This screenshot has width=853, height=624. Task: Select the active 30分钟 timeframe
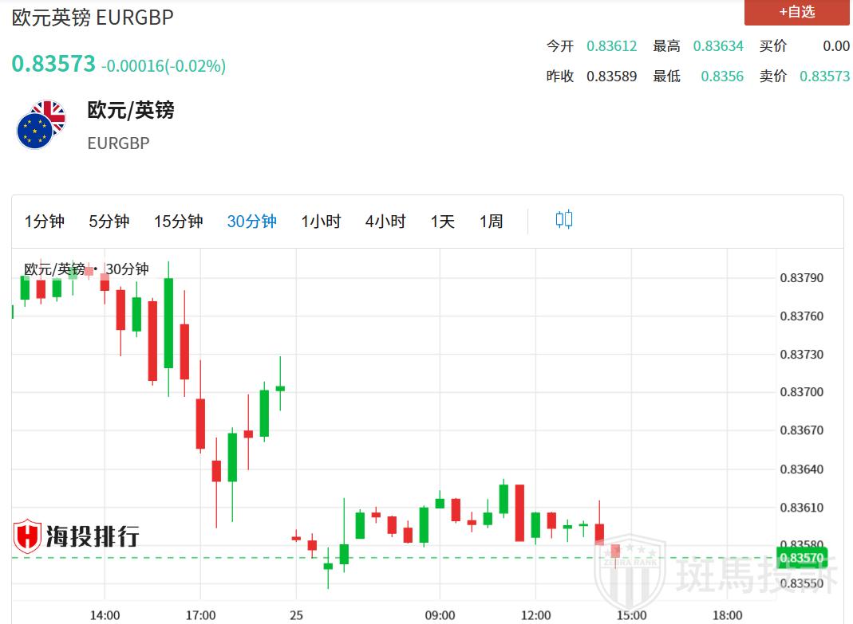(251, 222)
